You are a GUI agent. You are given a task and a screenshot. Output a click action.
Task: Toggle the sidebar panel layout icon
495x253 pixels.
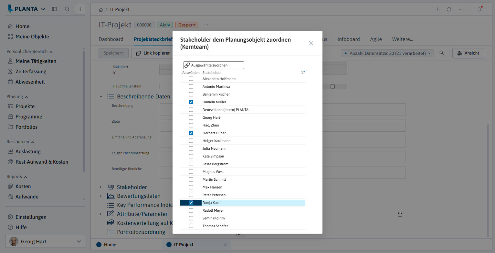54,9
